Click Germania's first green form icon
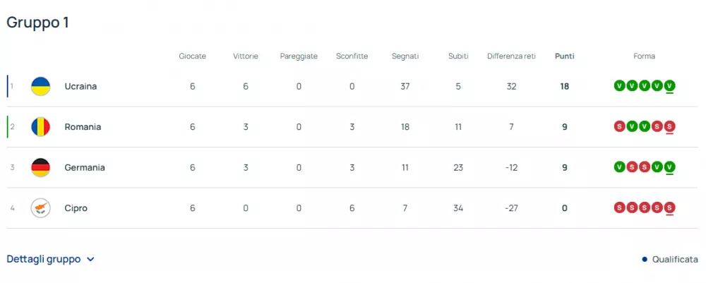 click(x=619, y=168)
